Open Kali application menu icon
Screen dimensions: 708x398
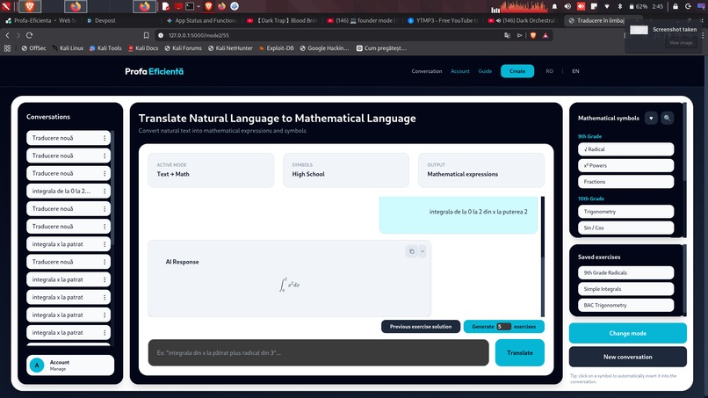(6, 6)
